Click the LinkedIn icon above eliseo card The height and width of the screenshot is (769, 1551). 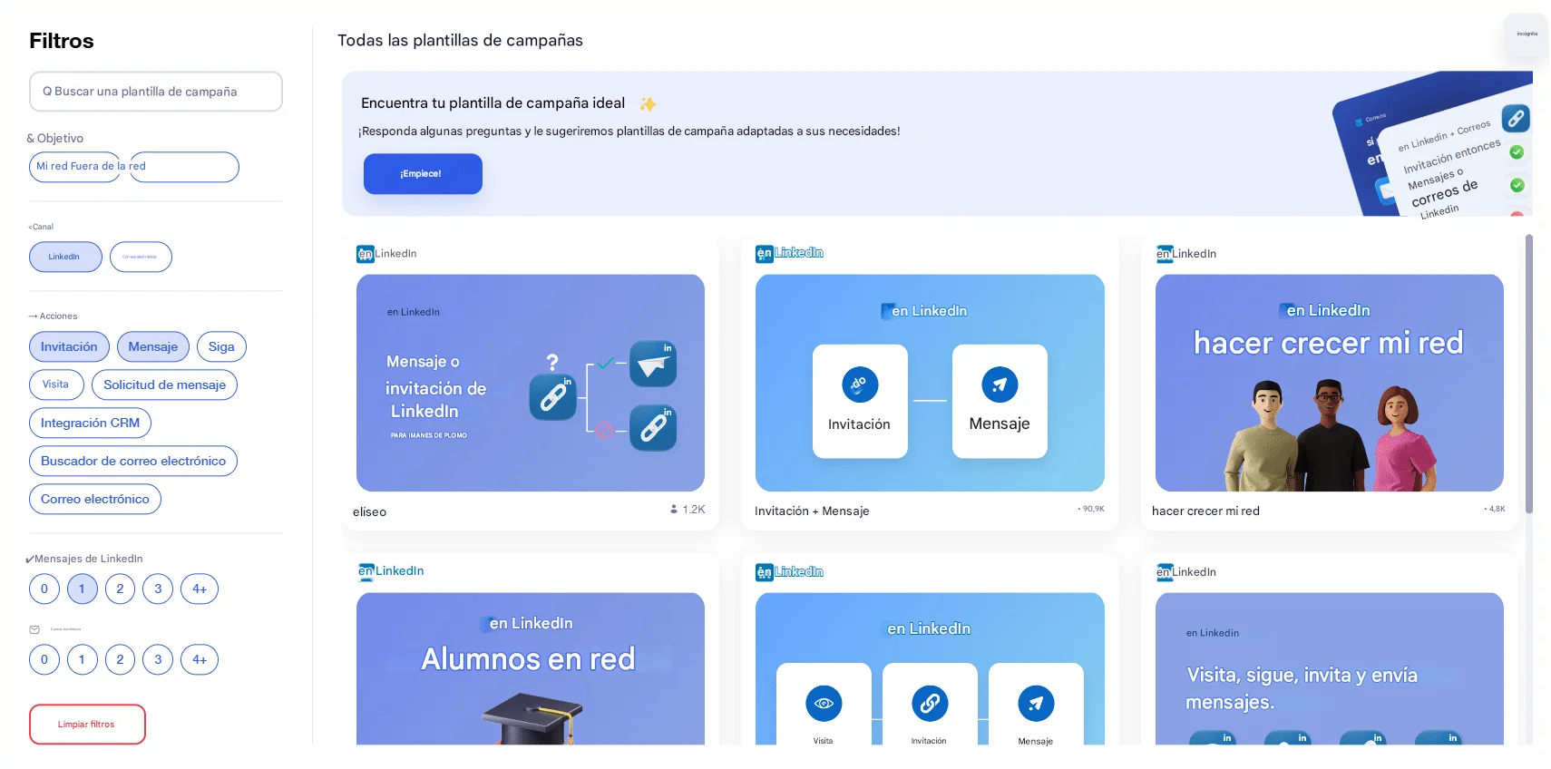(x=366, y=254)
